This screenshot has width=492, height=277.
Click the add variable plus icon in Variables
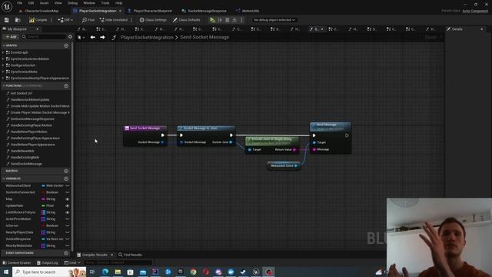point(66,179)
